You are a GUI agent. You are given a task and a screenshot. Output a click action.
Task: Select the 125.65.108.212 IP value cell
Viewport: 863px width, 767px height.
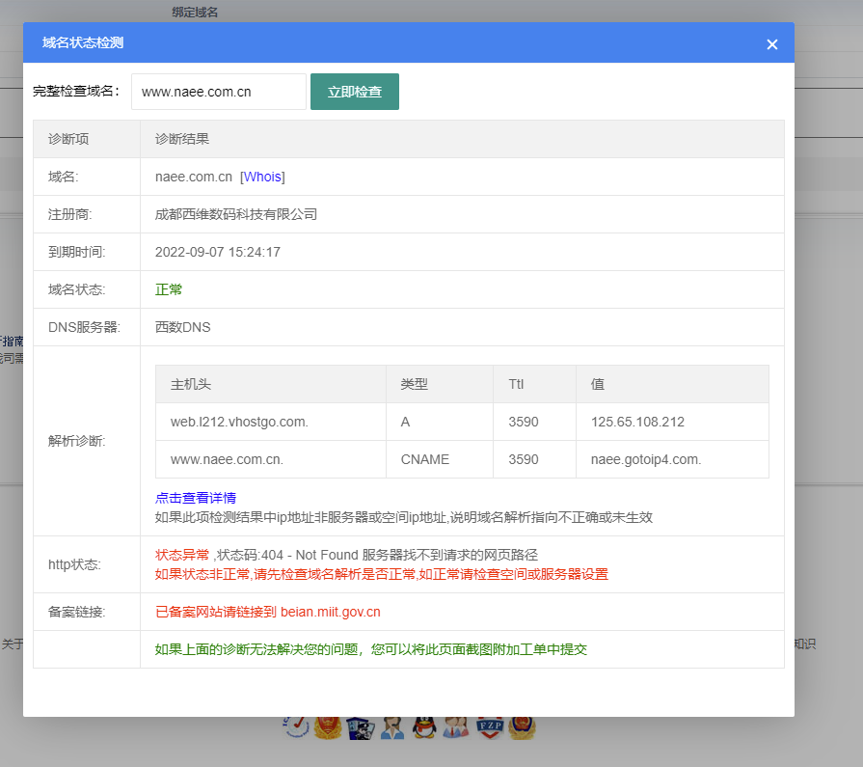click(637, 422)
